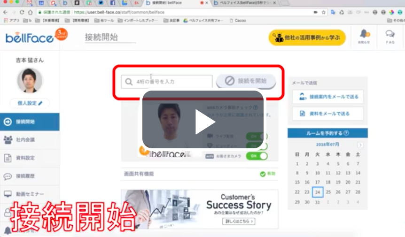
Task: Click the 接続を開始 button
Action: [x=246, y=81]
